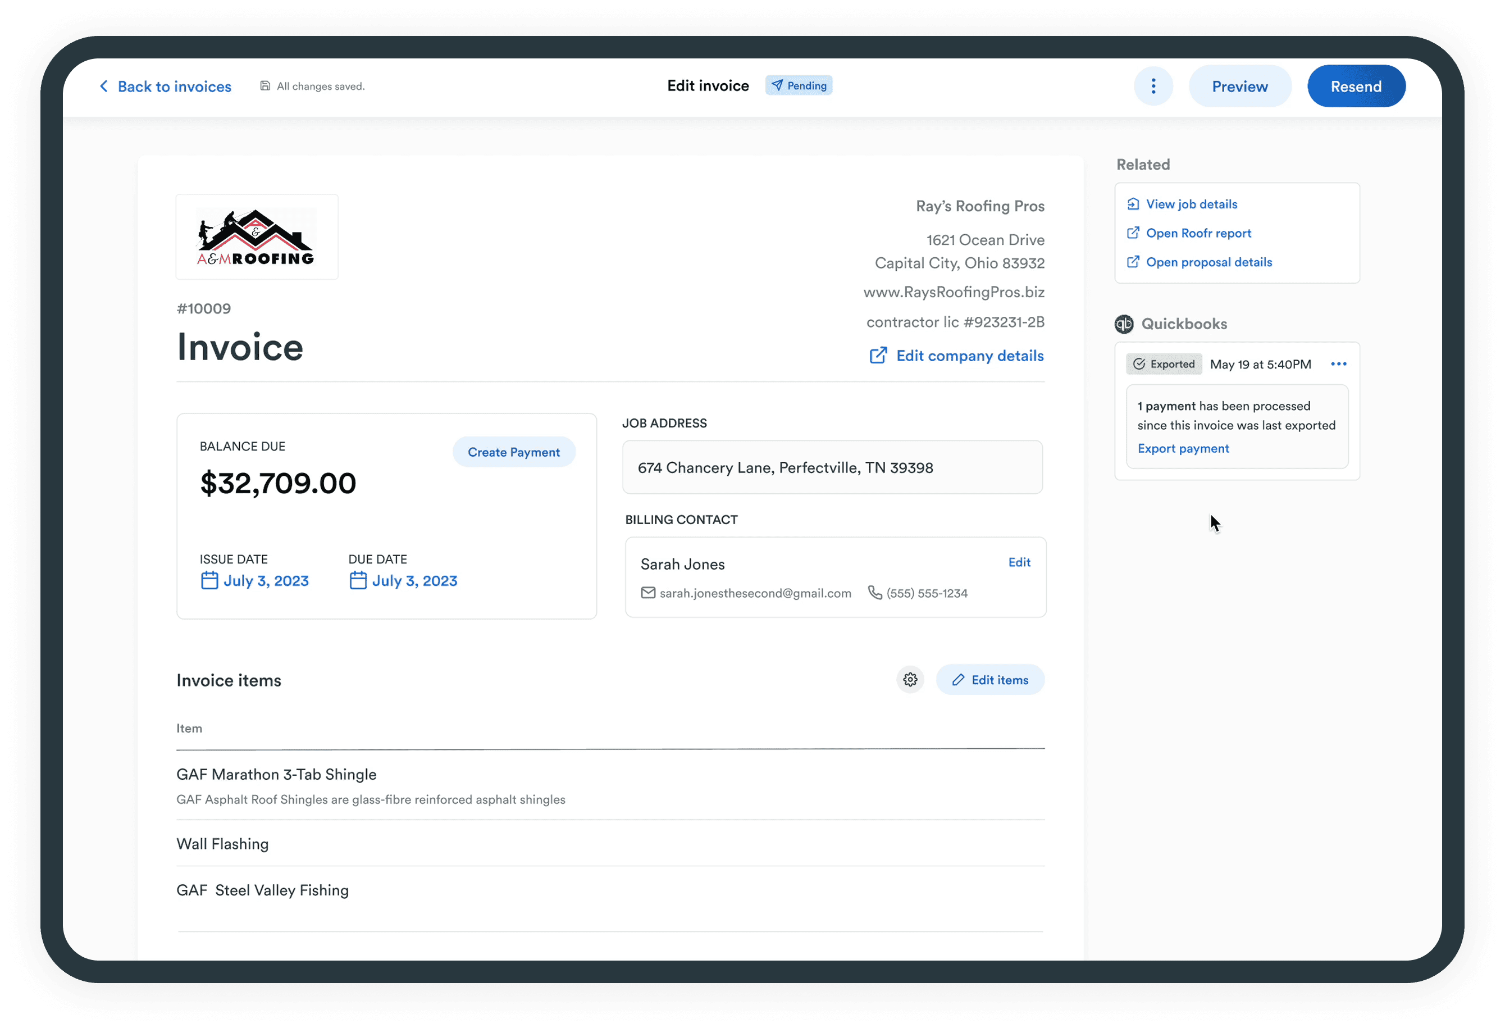
Task: Open the three-dot more options menu in header
Action: coord(1153,86)
